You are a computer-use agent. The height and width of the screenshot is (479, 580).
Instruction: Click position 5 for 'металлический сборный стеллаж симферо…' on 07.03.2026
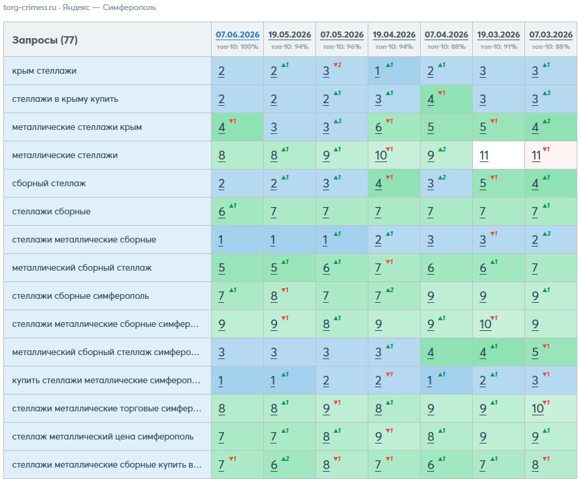tap(535, 352)
